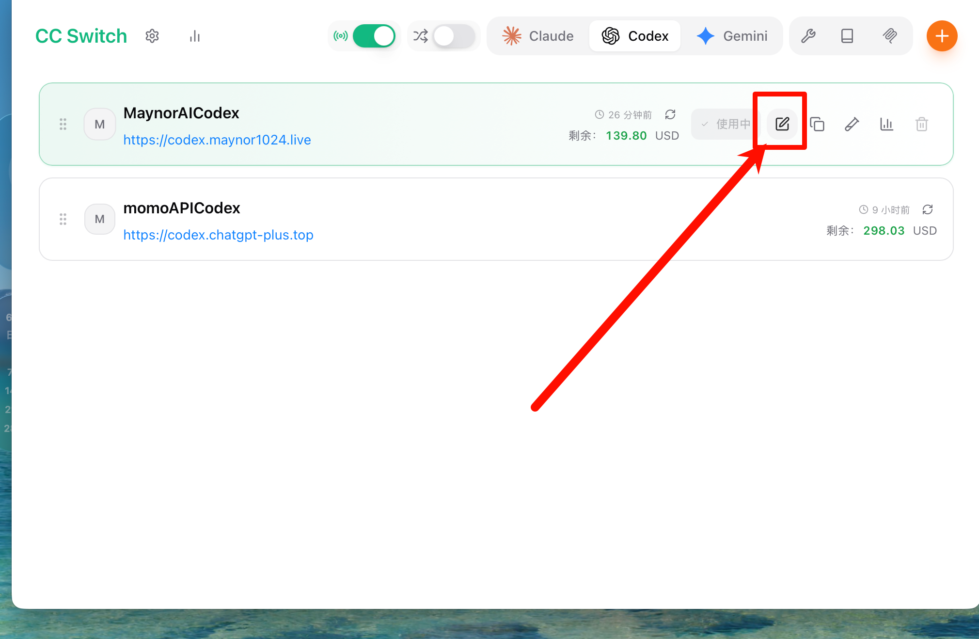Screen dimensions: 979x639
Task: Refresh the MaynorAICodex balance
Action: pyautogui.click(x=670, y=114)
